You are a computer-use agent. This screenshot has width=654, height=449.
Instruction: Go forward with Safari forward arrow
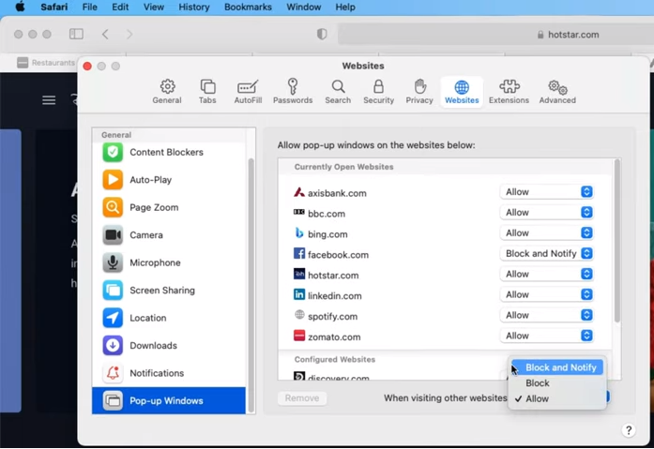pos(129,34)
